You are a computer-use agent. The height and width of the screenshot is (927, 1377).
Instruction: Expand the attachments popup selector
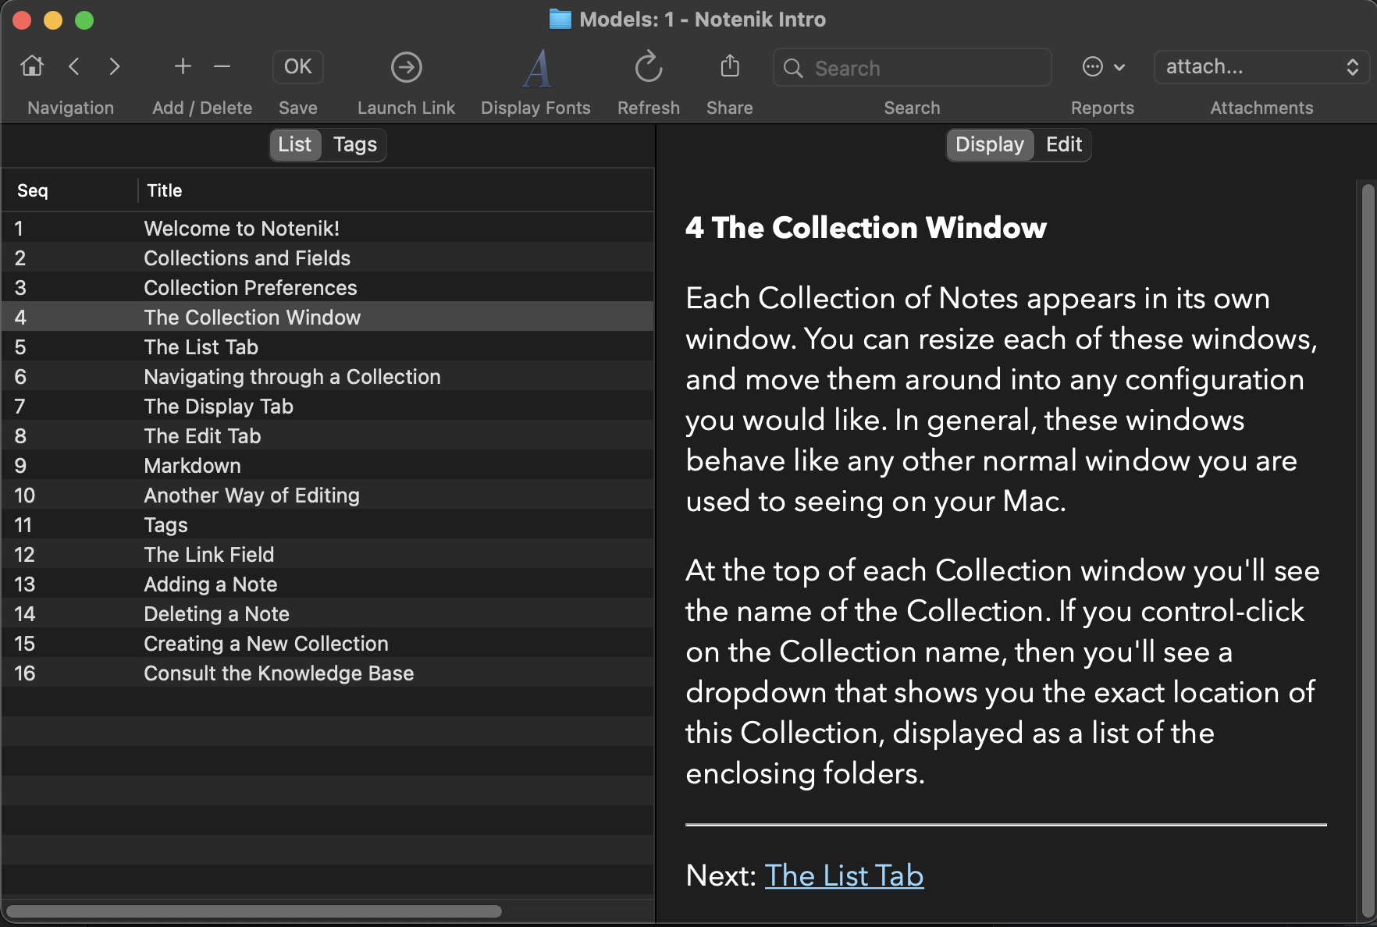click(x=1261, y=67)
